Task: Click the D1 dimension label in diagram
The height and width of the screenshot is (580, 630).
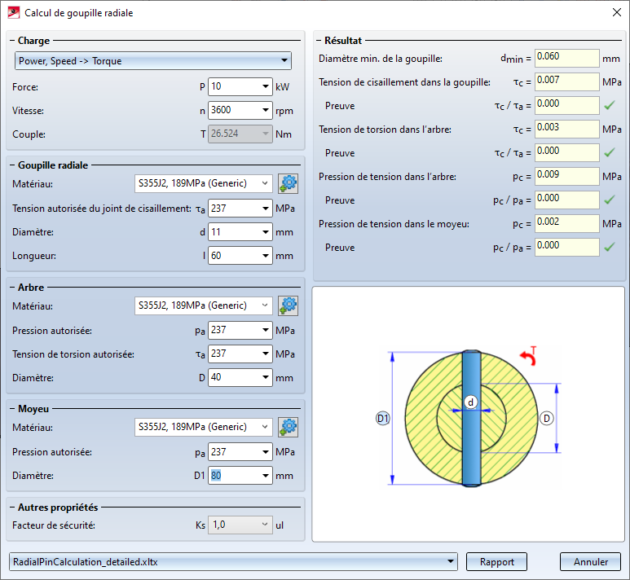Action: pos(382,418)
